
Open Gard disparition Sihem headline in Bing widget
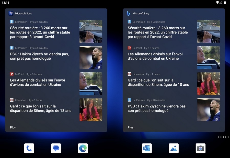click(158, 82)
